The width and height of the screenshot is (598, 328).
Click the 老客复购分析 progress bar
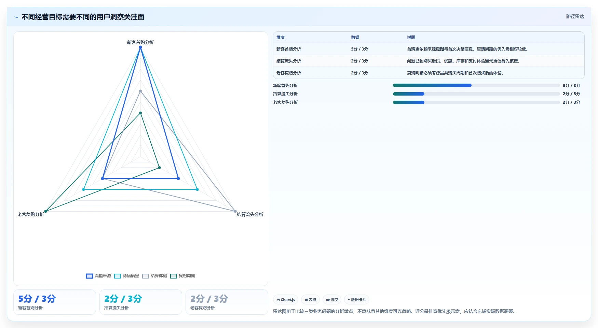click(476, 102)
